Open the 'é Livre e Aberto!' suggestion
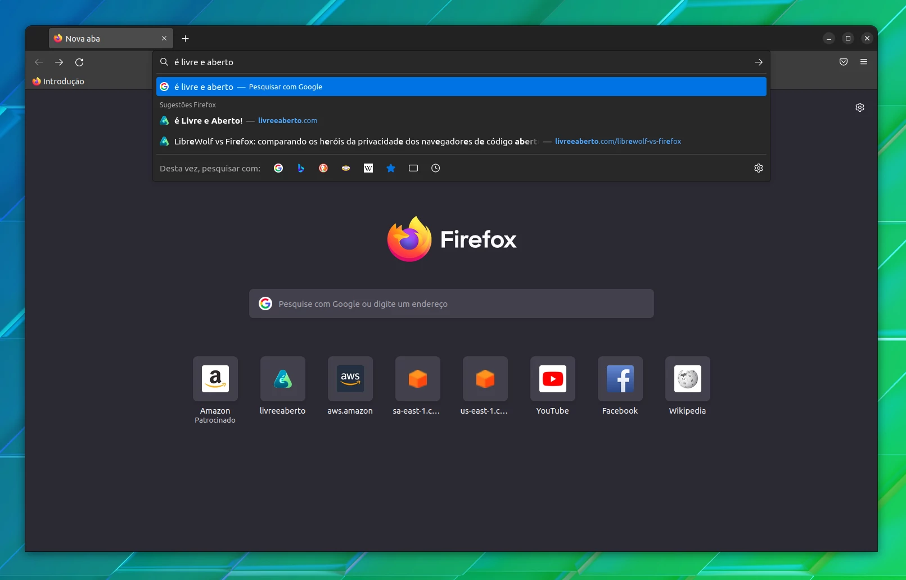Viewport: 906px width, 580px height. point(461,120)
